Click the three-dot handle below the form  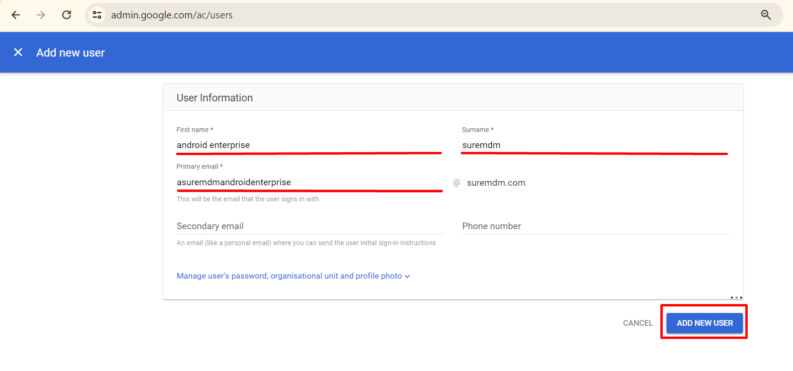(736, 297)
